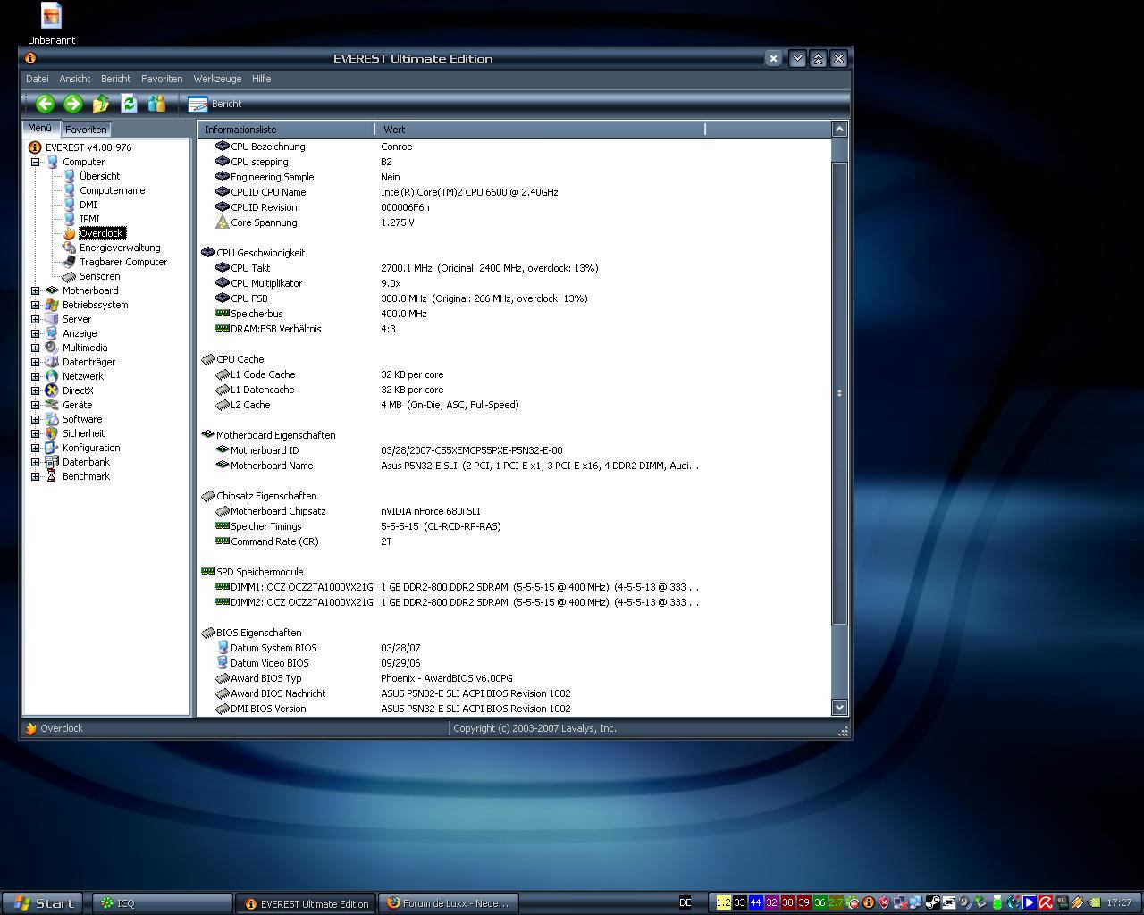The height and width of the screenshot is (915, 1144).
Task: Open the Bericht report toolbar button
Action: 214,104
